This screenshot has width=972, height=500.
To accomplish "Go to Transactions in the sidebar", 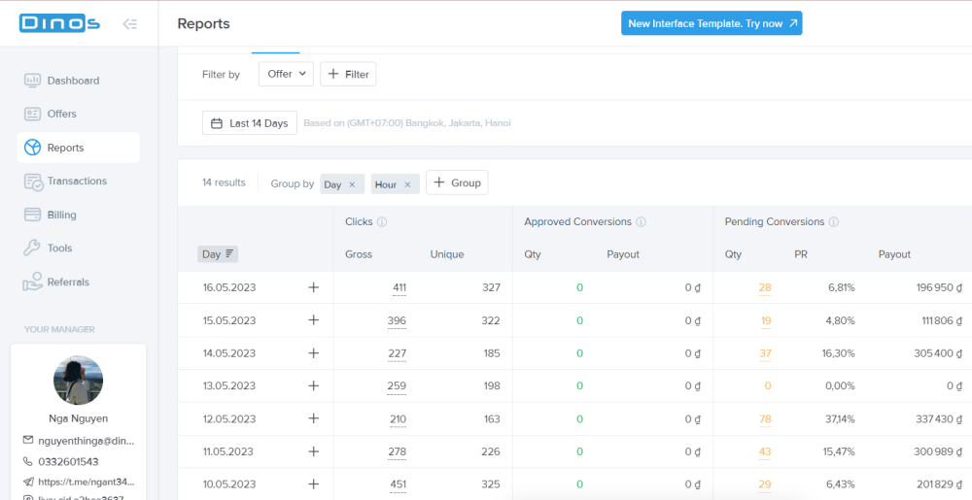I will pyautogui.click(x=77, y=182).
